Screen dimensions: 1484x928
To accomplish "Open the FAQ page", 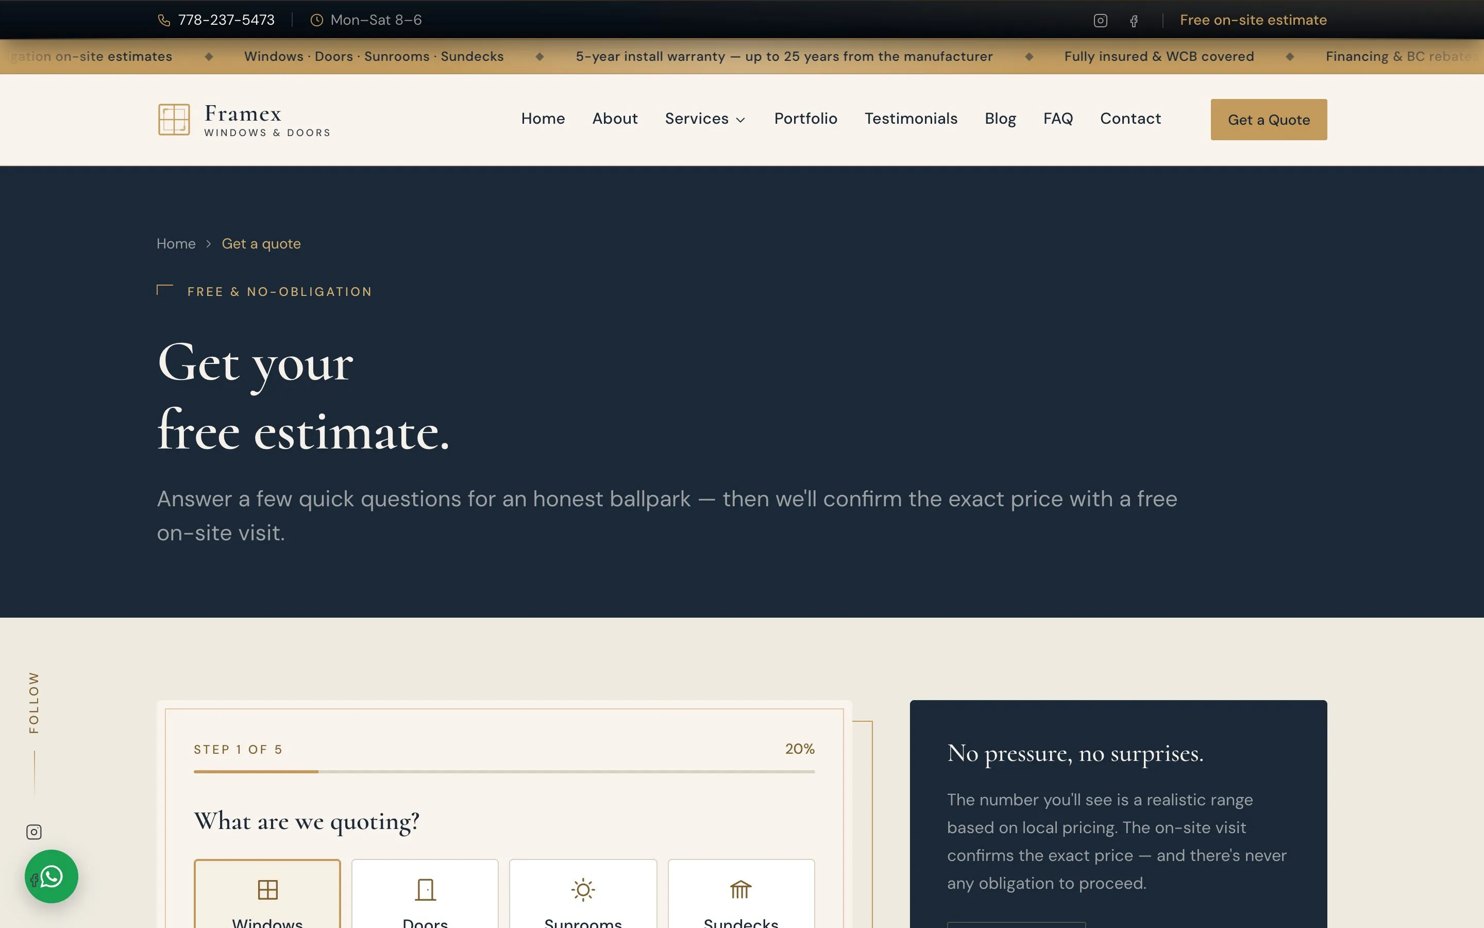I will coord(1058,119).
